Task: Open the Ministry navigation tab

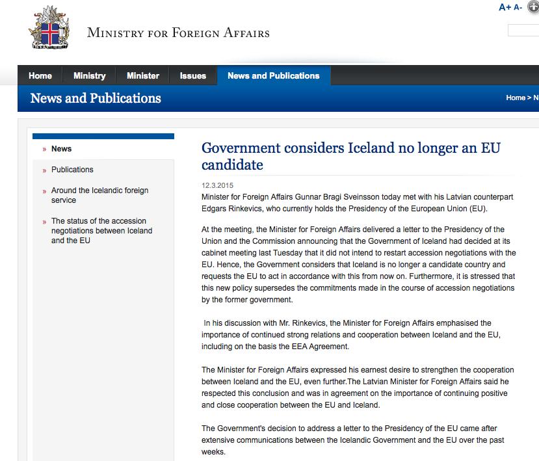Action: click(90, 76)
